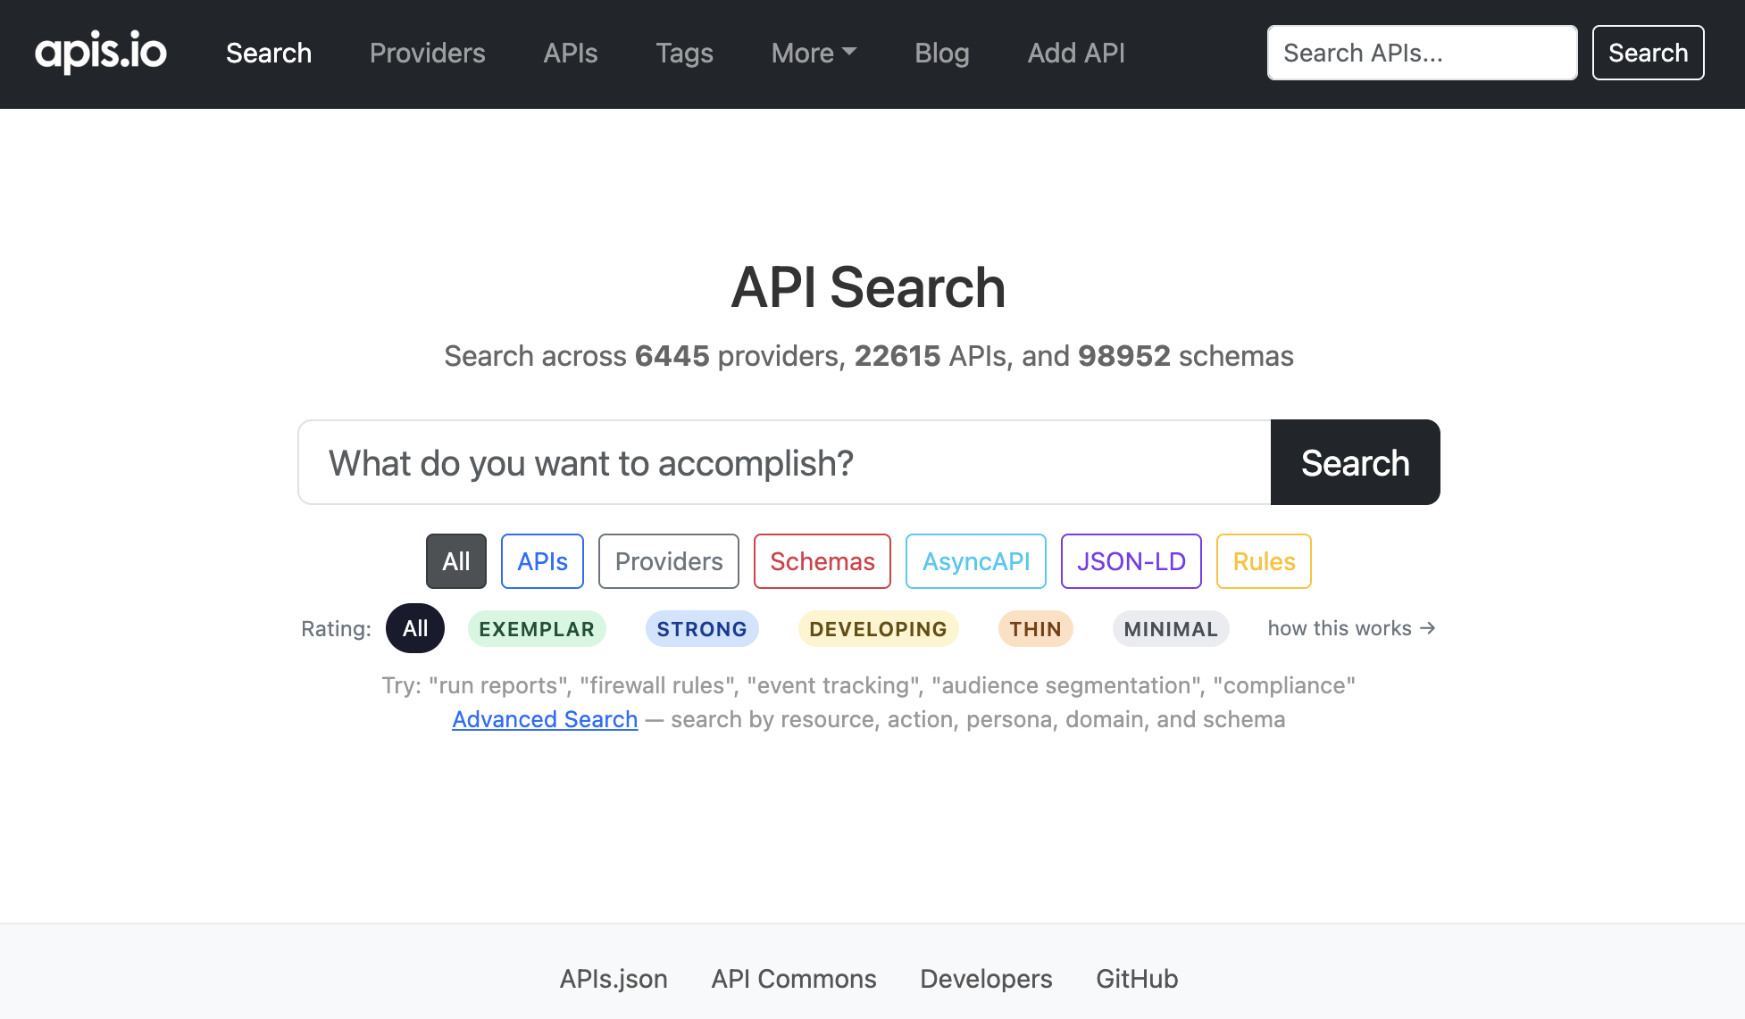
Task: Open the Tags page
Action: [684, 53]
